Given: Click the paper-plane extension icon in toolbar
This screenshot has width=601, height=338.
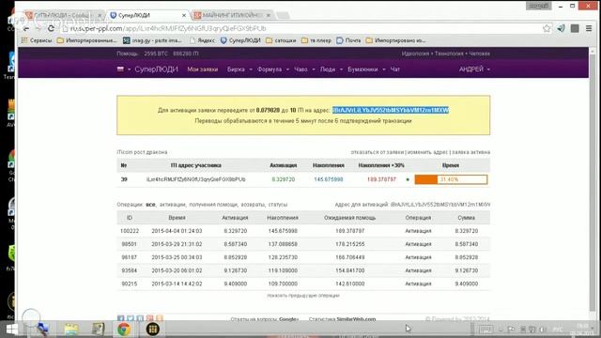Looking at the screenshot, I should [561, 28].
